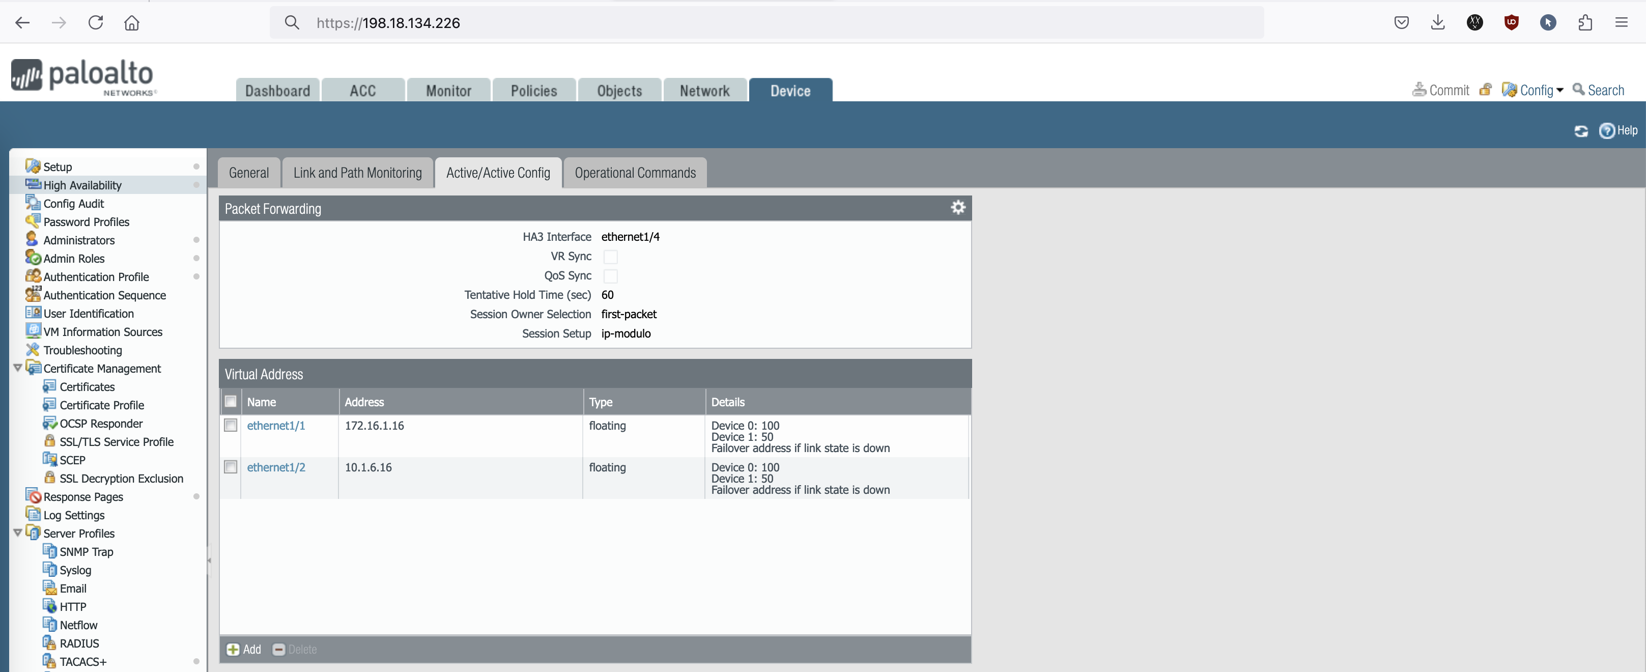Click the lock icon next to Commit
1646x672 pixels.
(1485, 90)
